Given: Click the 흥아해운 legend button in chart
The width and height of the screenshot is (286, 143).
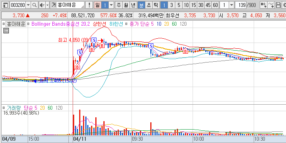Looking at the screenshot, I should (16, 24).
